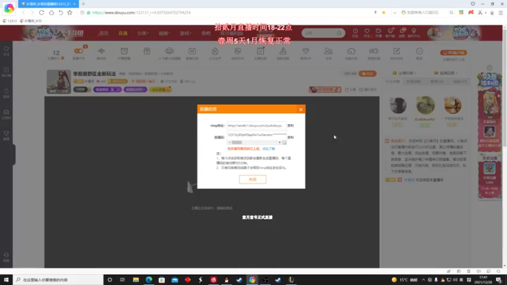Open the notification center in system tray
Viewport: 507px width, 285px height.
pyautogui.click(x=499, y=280)
